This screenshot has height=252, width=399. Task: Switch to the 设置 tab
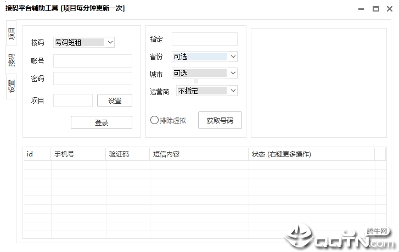(11, 86)
